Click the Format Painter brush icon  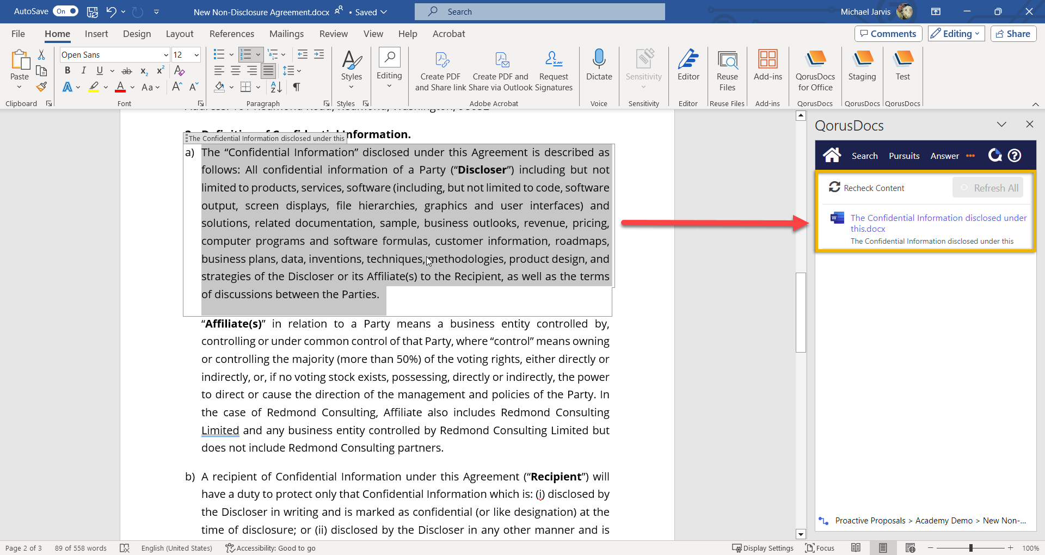(x=41, y=87)
